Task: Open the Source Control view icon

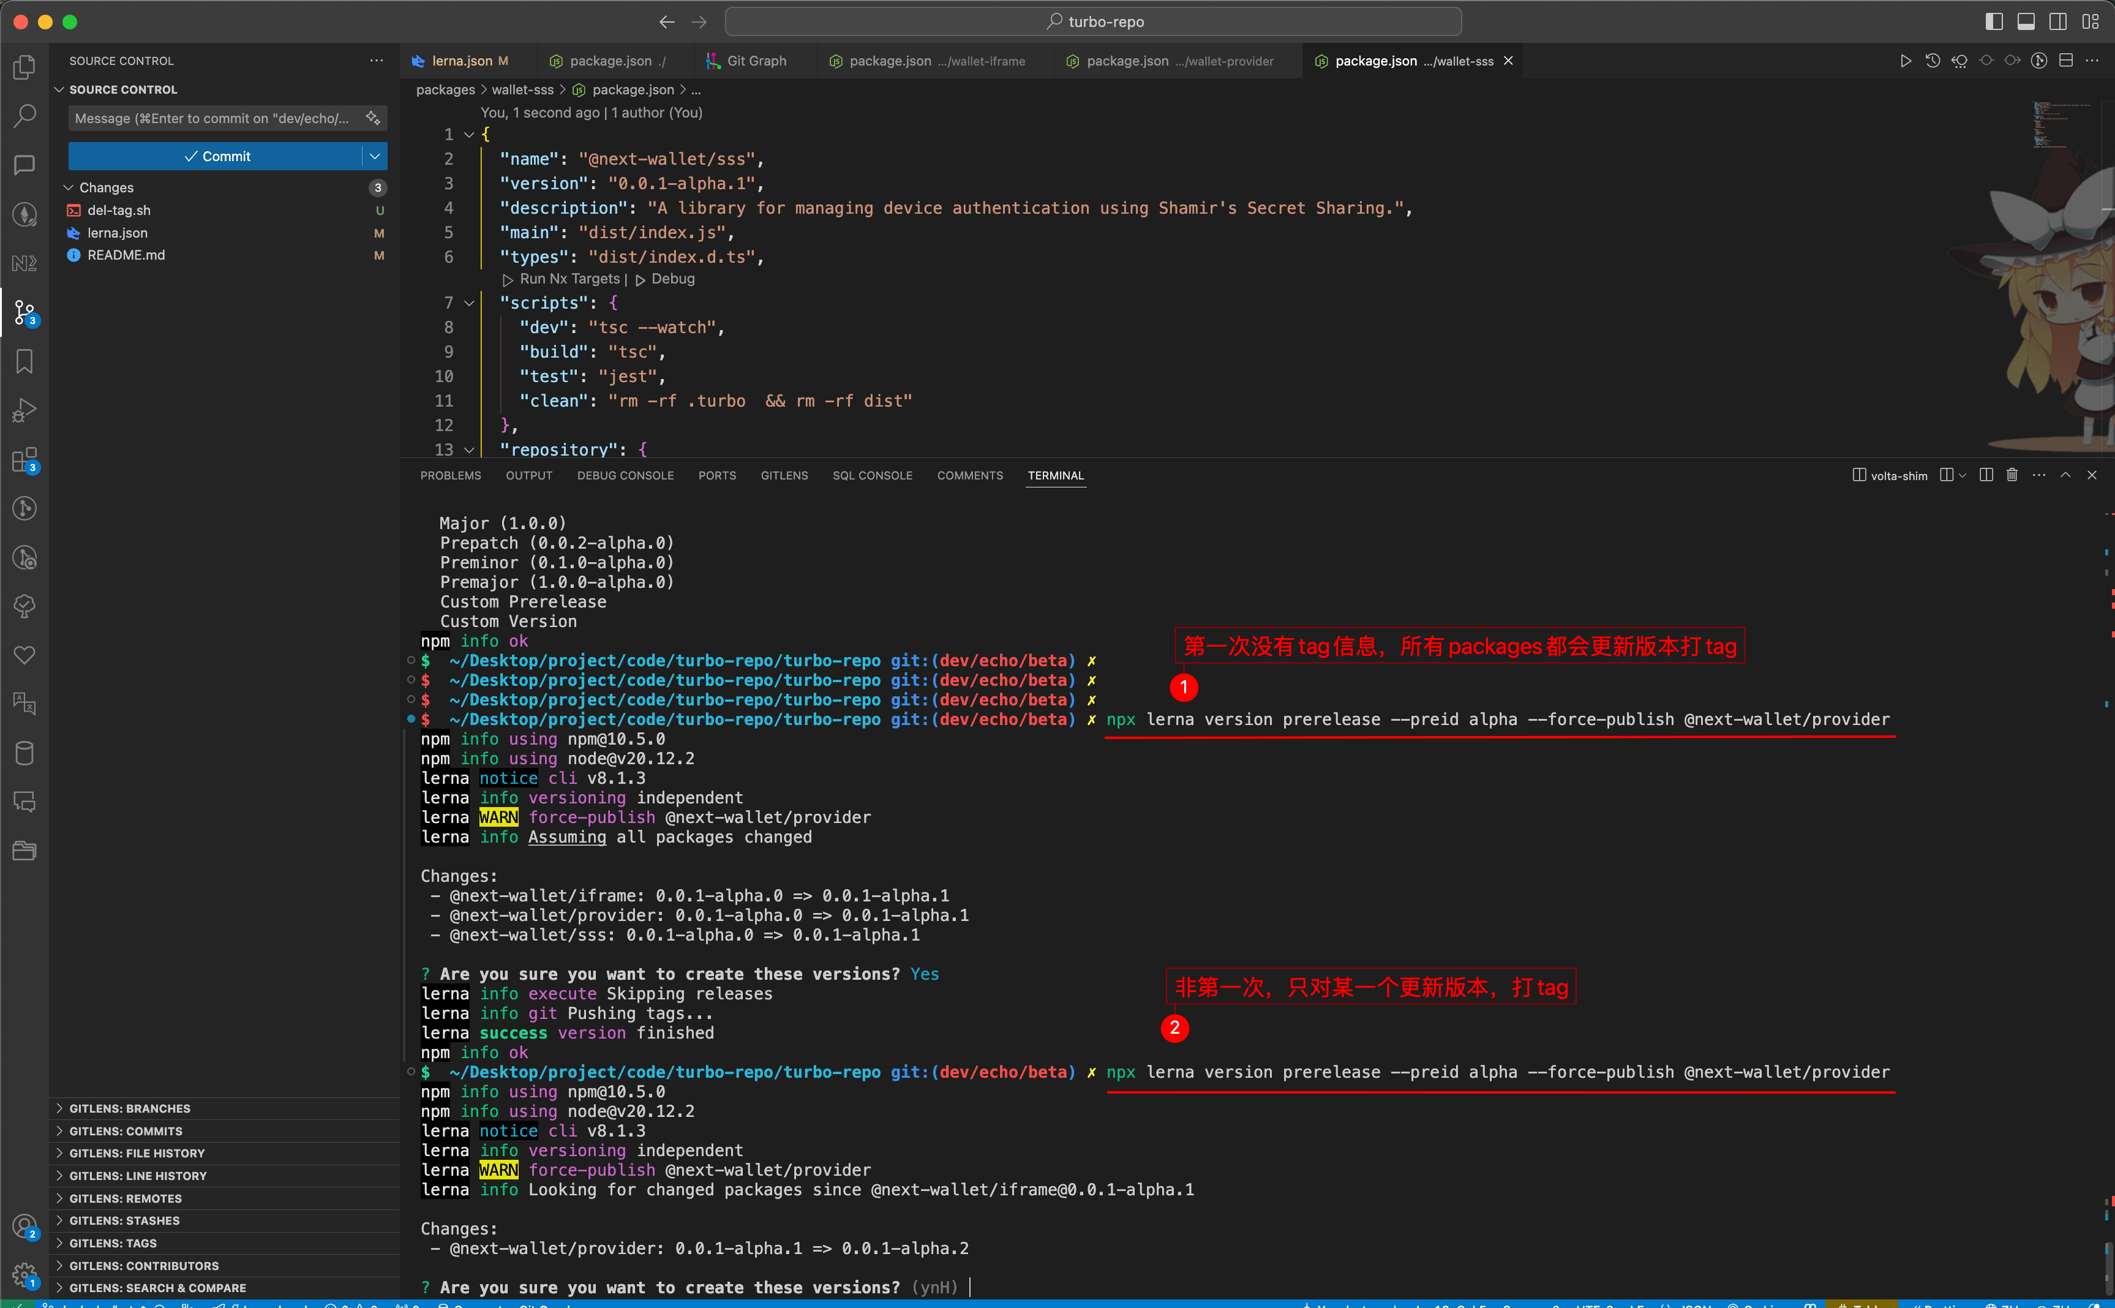Action: (24, 312)
